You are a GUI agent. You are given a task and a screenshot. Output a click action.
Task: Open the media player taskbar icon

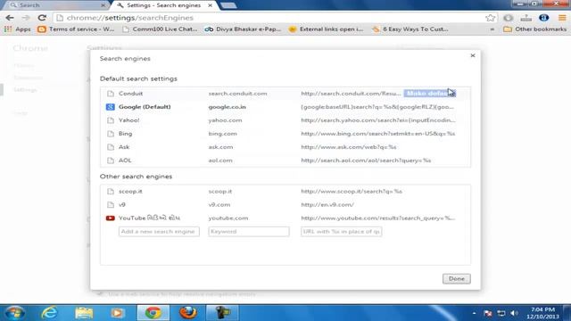(x=118, y=313)
